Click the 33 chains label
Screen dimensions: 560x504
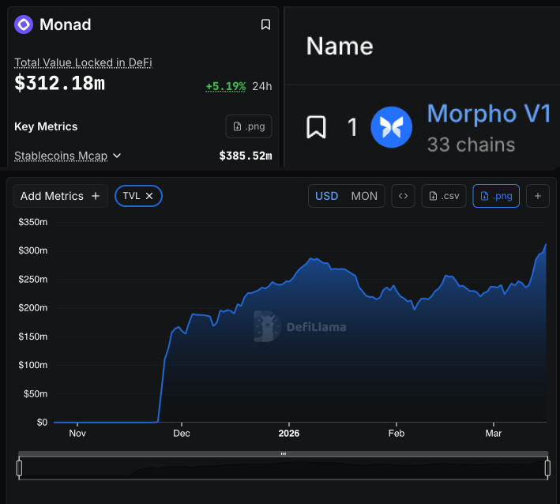(471, 145)
